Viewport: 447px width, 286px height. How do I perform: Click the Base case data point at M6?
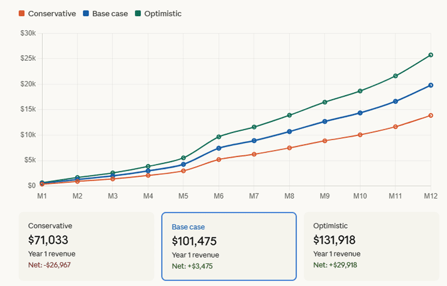tap(219, 148)
